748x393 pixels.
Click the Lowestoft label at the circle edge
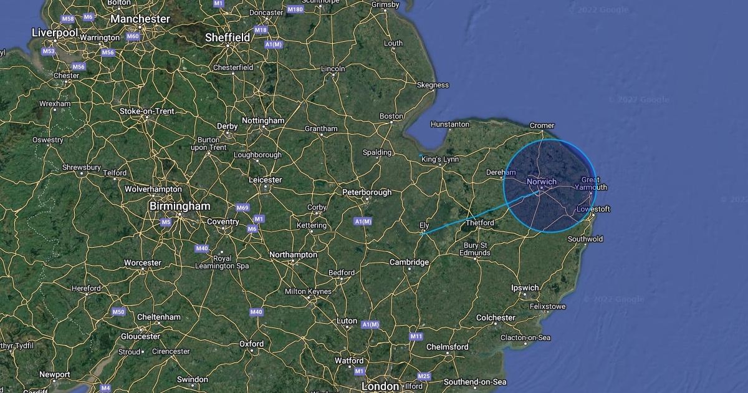[x=593, y=209]
